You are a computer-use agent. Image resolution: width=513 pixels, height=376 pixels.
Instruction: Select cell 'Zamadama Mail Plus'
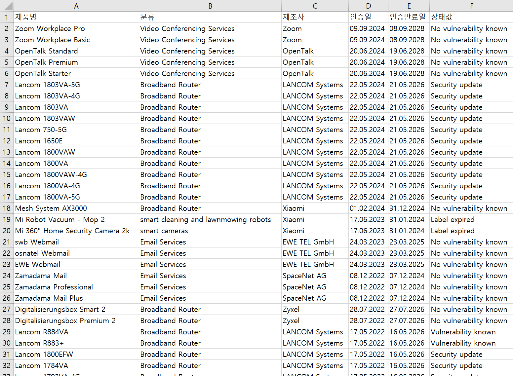pyautogui.click(x=76, y=298)
